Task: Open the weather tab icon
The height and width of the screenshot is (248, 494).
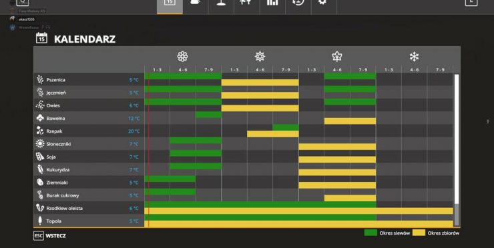Action: tap(196, 3)
